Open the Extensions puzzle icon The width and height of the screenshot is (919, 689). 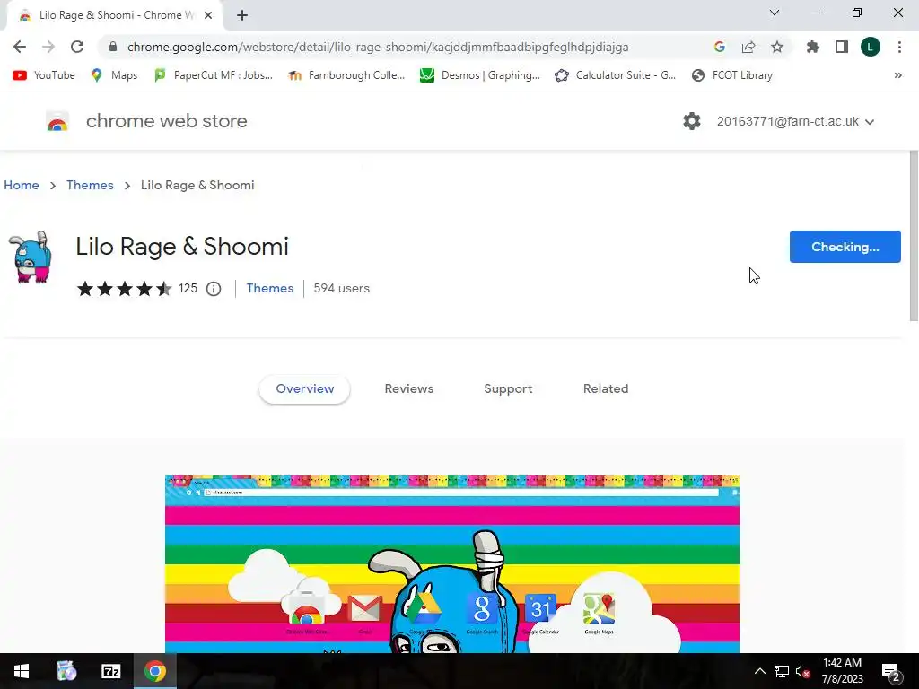point(812,47)
